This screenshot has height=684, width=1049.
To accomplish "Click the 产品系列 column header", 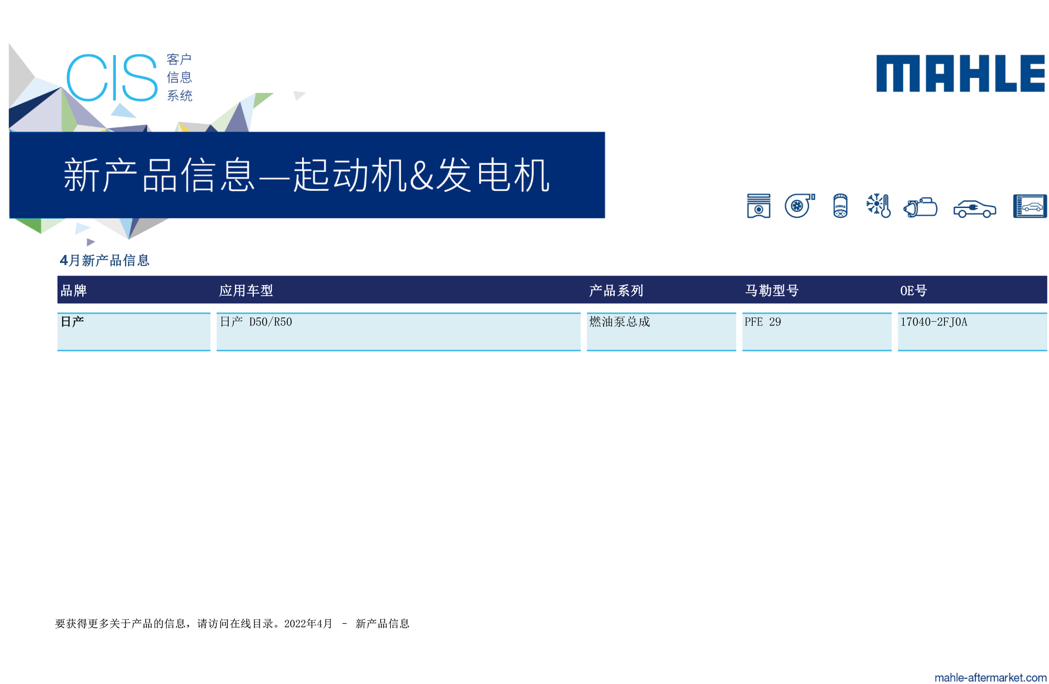I will (616, 291).
